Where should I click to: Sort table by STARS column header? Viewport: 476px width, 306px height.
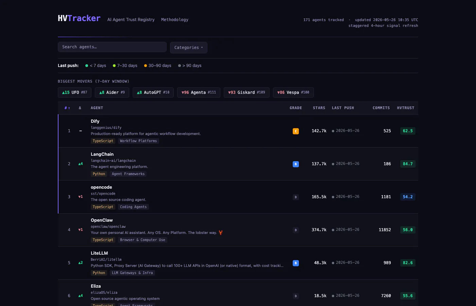coord(319,108)
